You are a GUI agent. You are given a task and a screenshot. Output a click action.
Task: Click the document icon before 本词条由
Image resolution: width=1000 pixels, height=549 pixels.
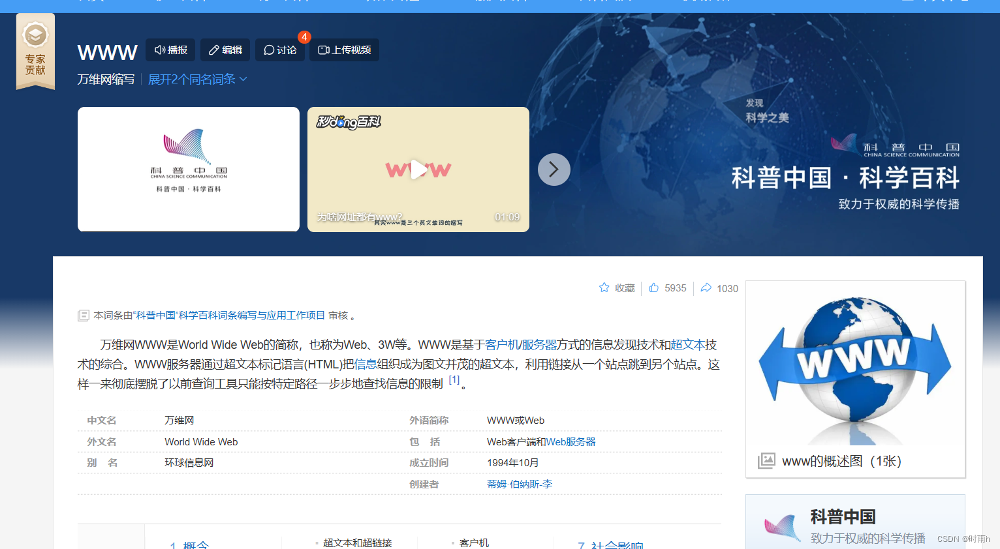84,316
